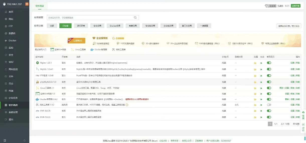Screen dimensions: 306x143
Task: Click sidebar collapse menu icon
Action: (x=5, y=140)
